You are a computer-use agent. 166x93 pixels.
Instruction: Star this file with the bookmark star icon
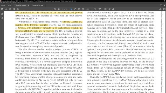coord(6,9)
